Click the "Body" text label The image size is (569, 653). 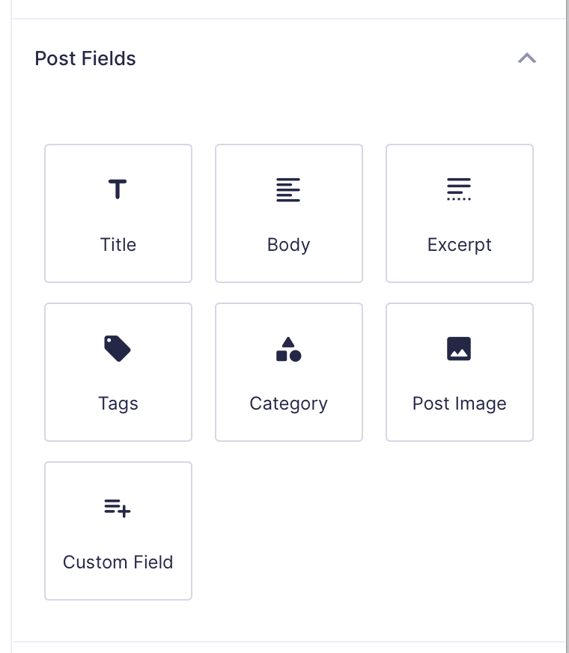(288, 245)
